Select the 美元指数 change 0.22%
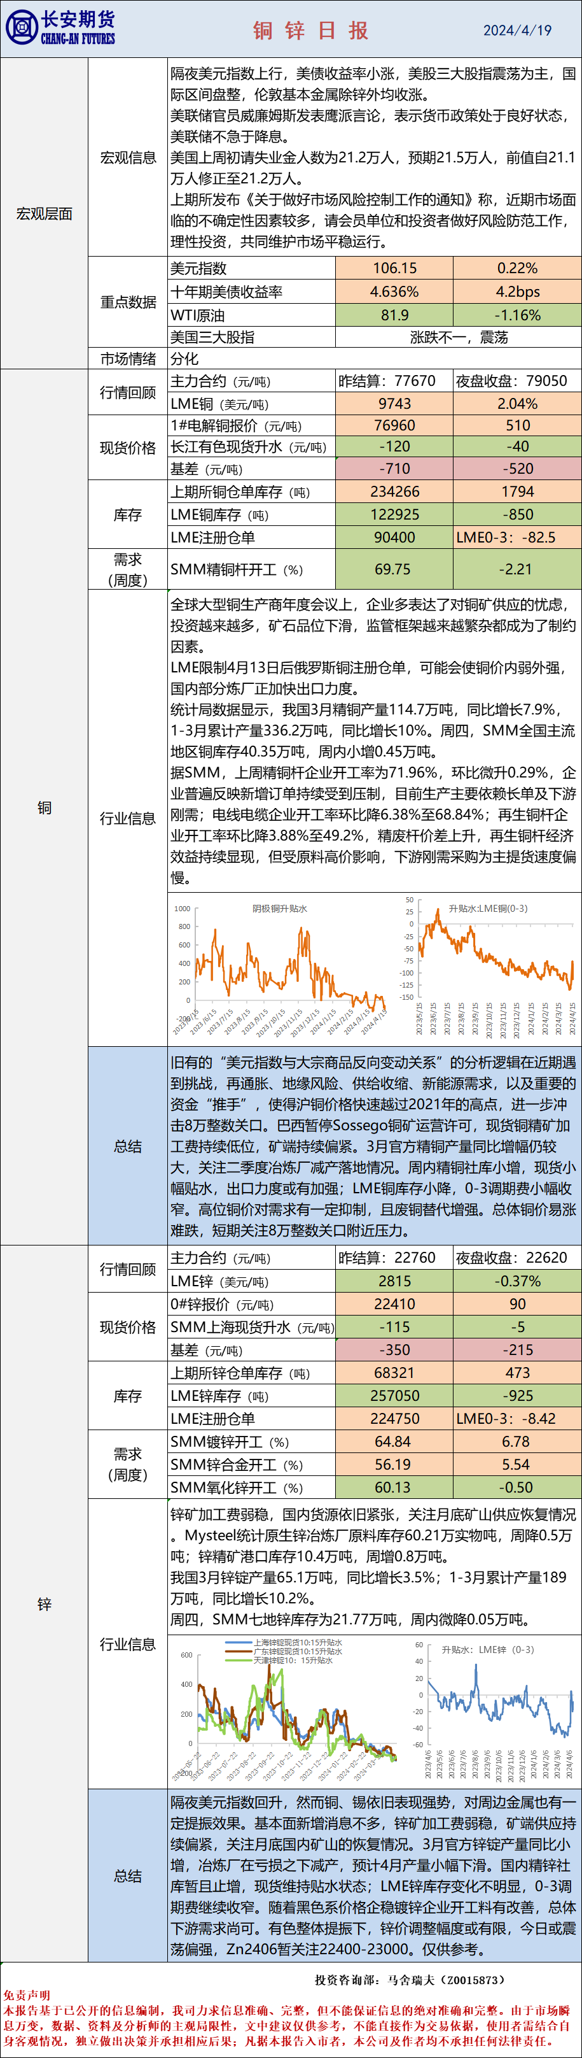Viewport: 582px width, 2058px height. (517, 269)
